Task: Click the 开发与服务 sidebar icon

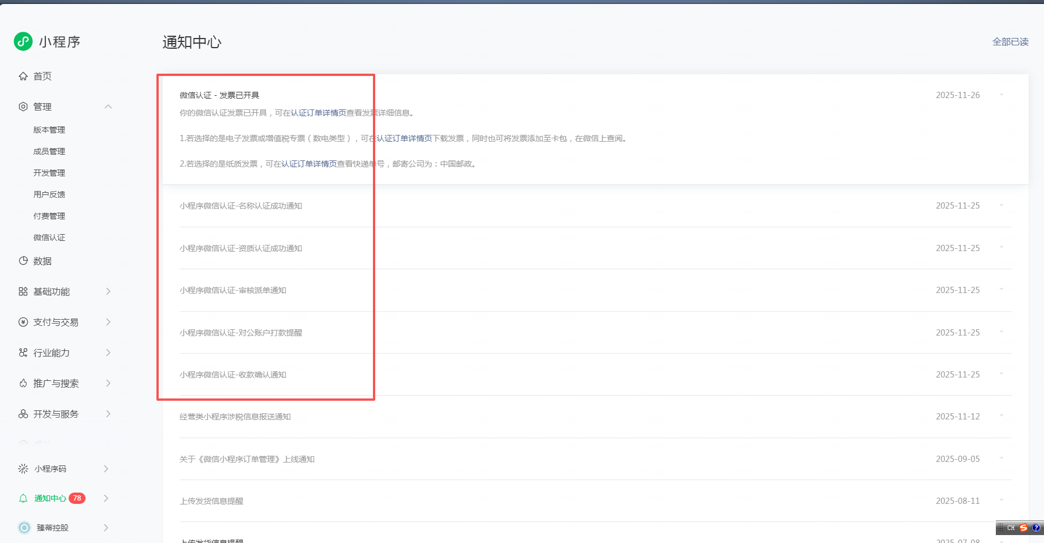Action: pyautogui.click(x=23, y=414)
